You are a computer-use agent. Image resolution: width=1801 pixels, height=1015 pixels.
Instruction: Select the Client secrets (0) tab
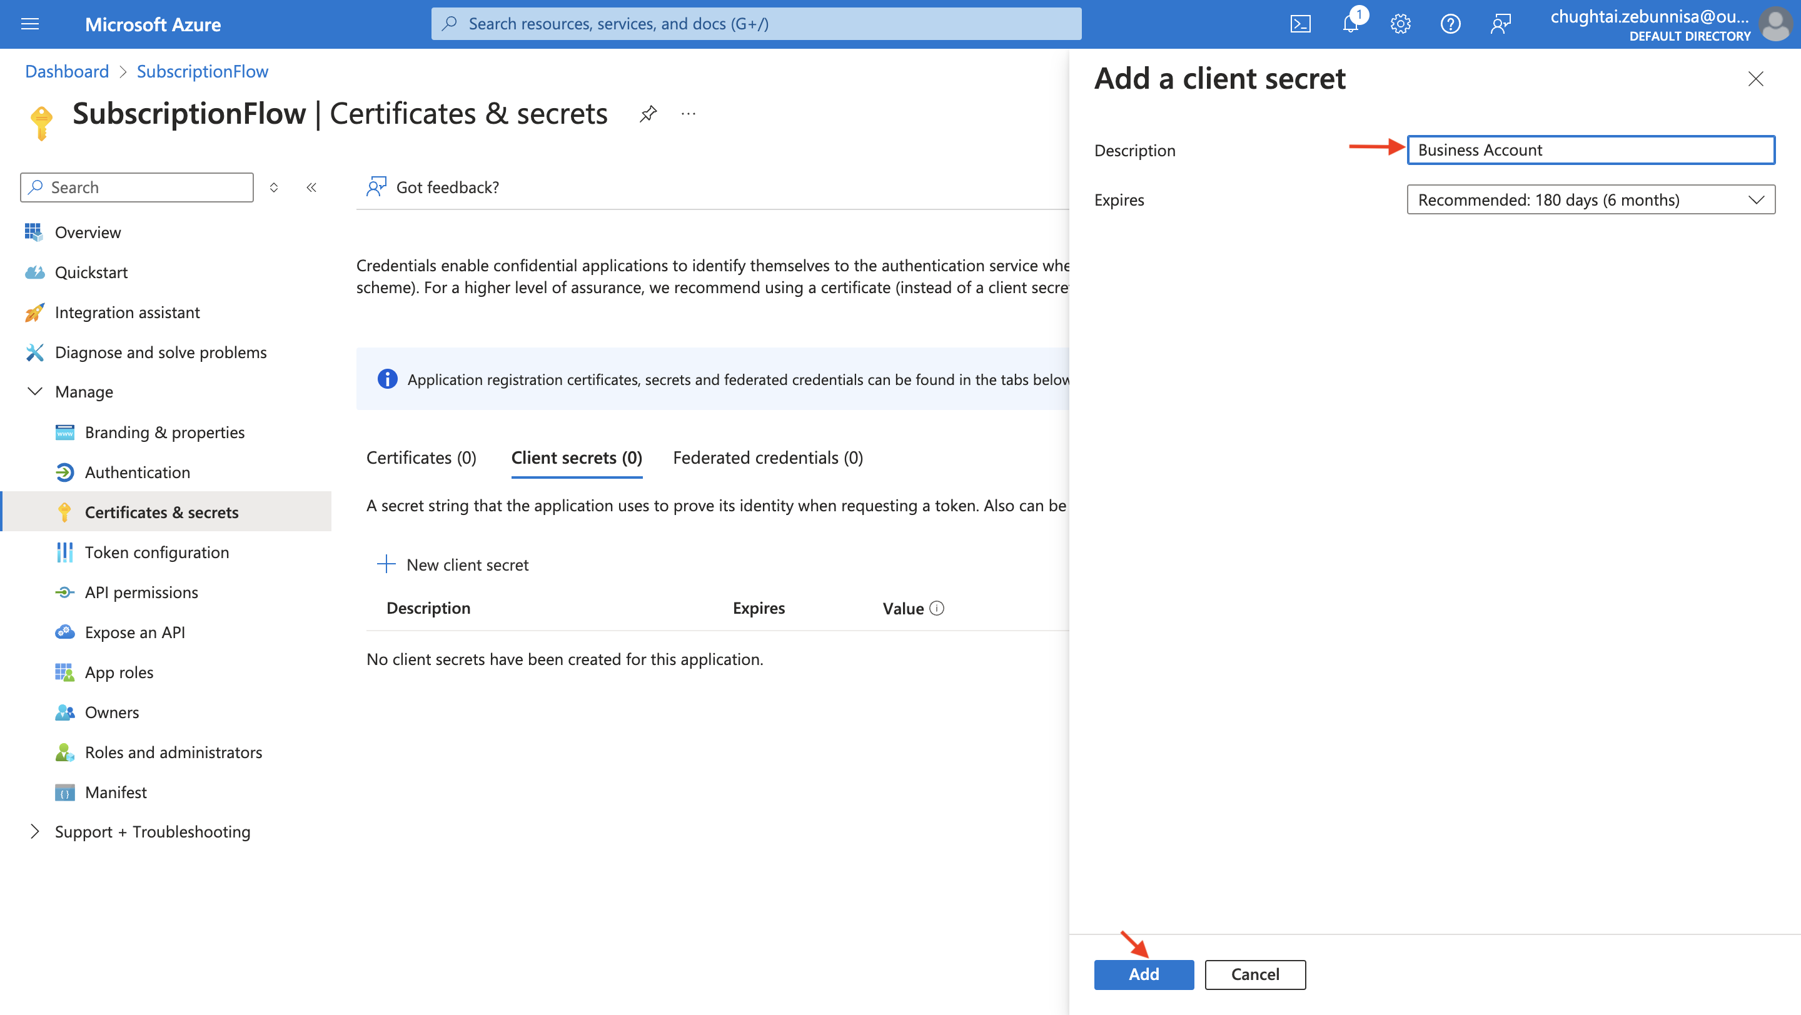[x=577, y=458]
